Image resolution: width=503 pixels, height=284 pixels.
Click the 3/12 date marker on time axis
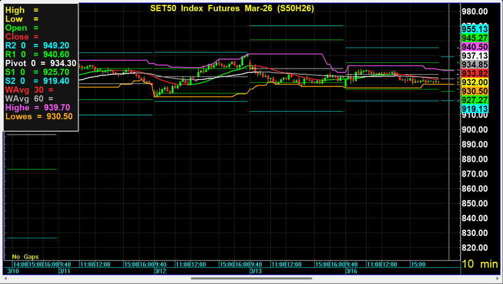[160, 271]
